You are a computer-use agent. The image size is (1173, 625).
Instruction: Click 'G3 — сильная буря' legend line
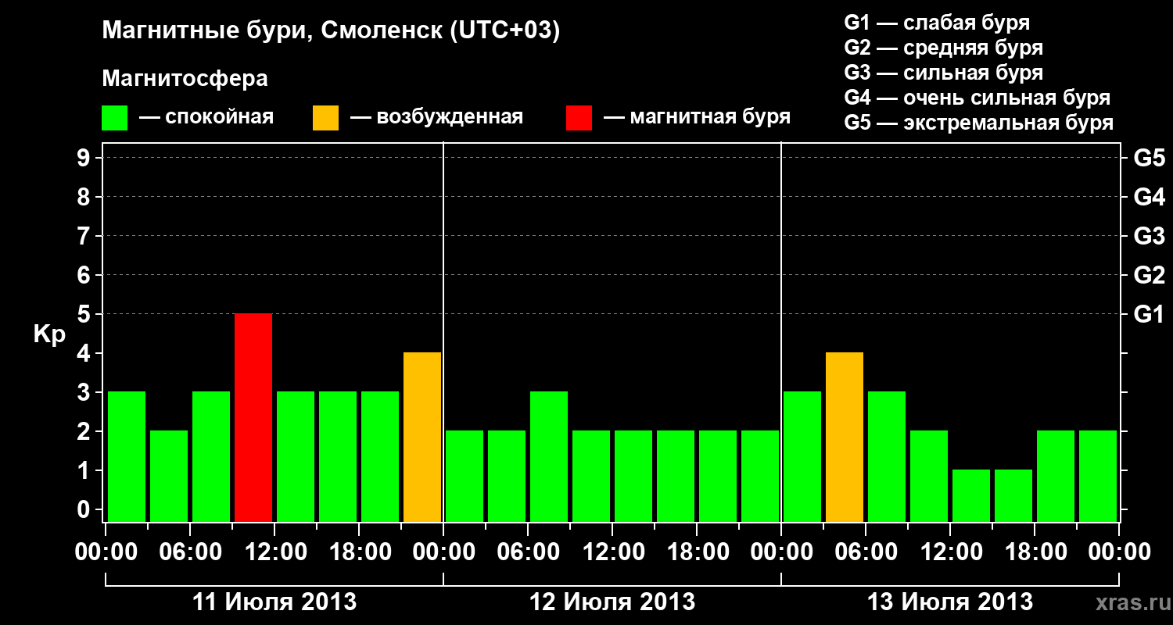coord(943,73)
